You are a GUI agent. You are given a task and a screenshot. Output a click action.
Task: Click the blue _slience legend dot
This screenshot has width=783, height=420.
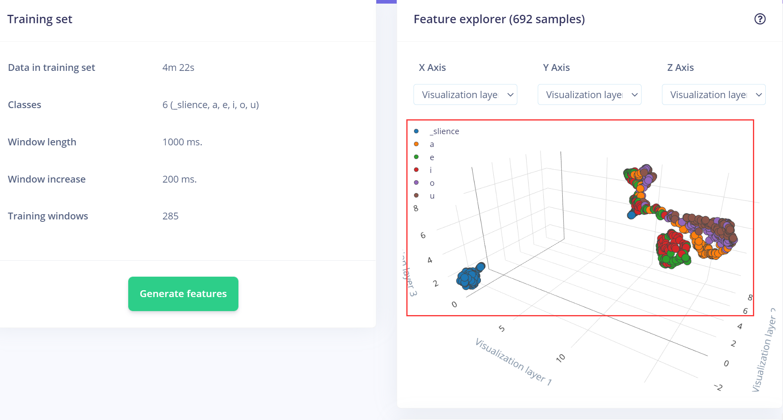[416, 131]
